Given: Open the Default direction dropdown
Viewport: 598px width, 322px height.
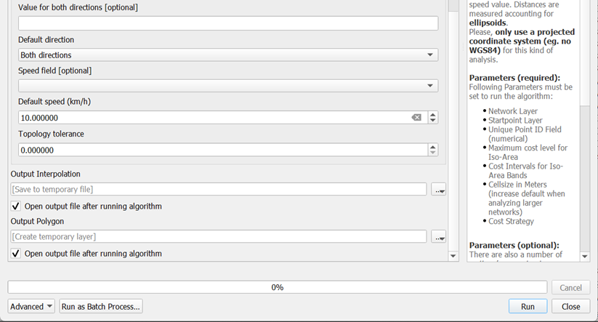Looking at the screenshot, I should [x=228, y=55].
